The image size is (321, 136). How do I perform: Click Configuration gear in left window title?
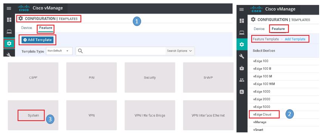tap(20, 18)
